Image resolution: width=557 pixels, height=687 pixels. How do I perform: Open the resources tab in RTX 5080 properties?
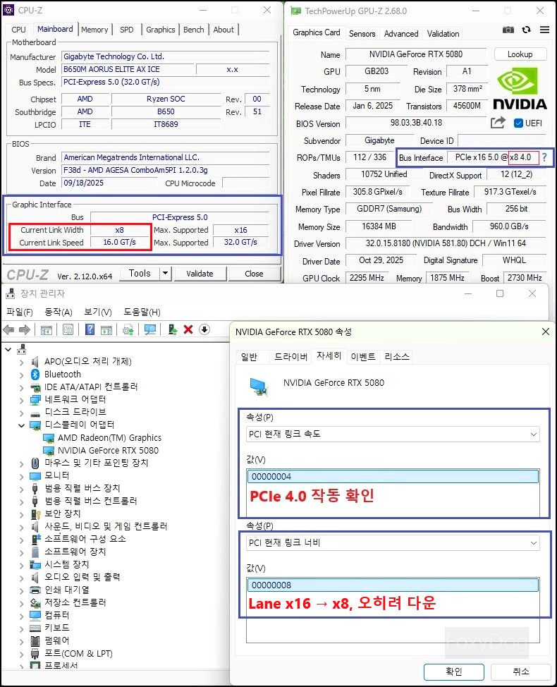pyautogui.click(x=397, y=357)
